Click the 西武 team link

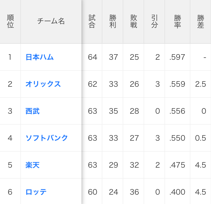coord(32,111)
